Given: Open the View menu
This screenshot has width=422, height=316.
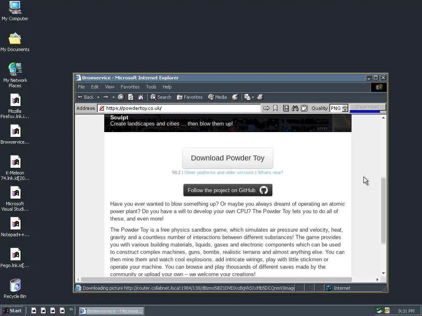Looking at the screenshot, I should (x=110, y=87).
